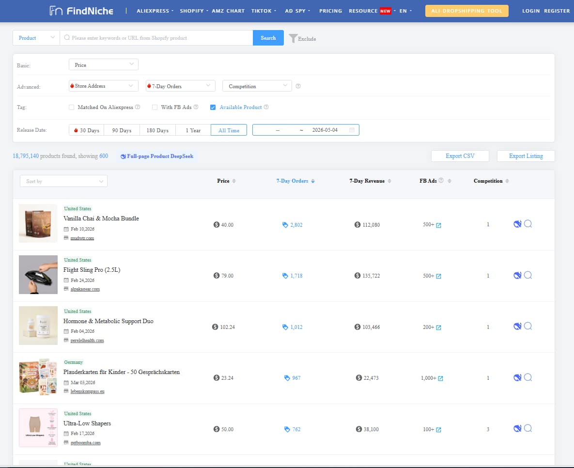
Task: Open FB ads link for Flight Sling Pro
Action: (438, 276)
